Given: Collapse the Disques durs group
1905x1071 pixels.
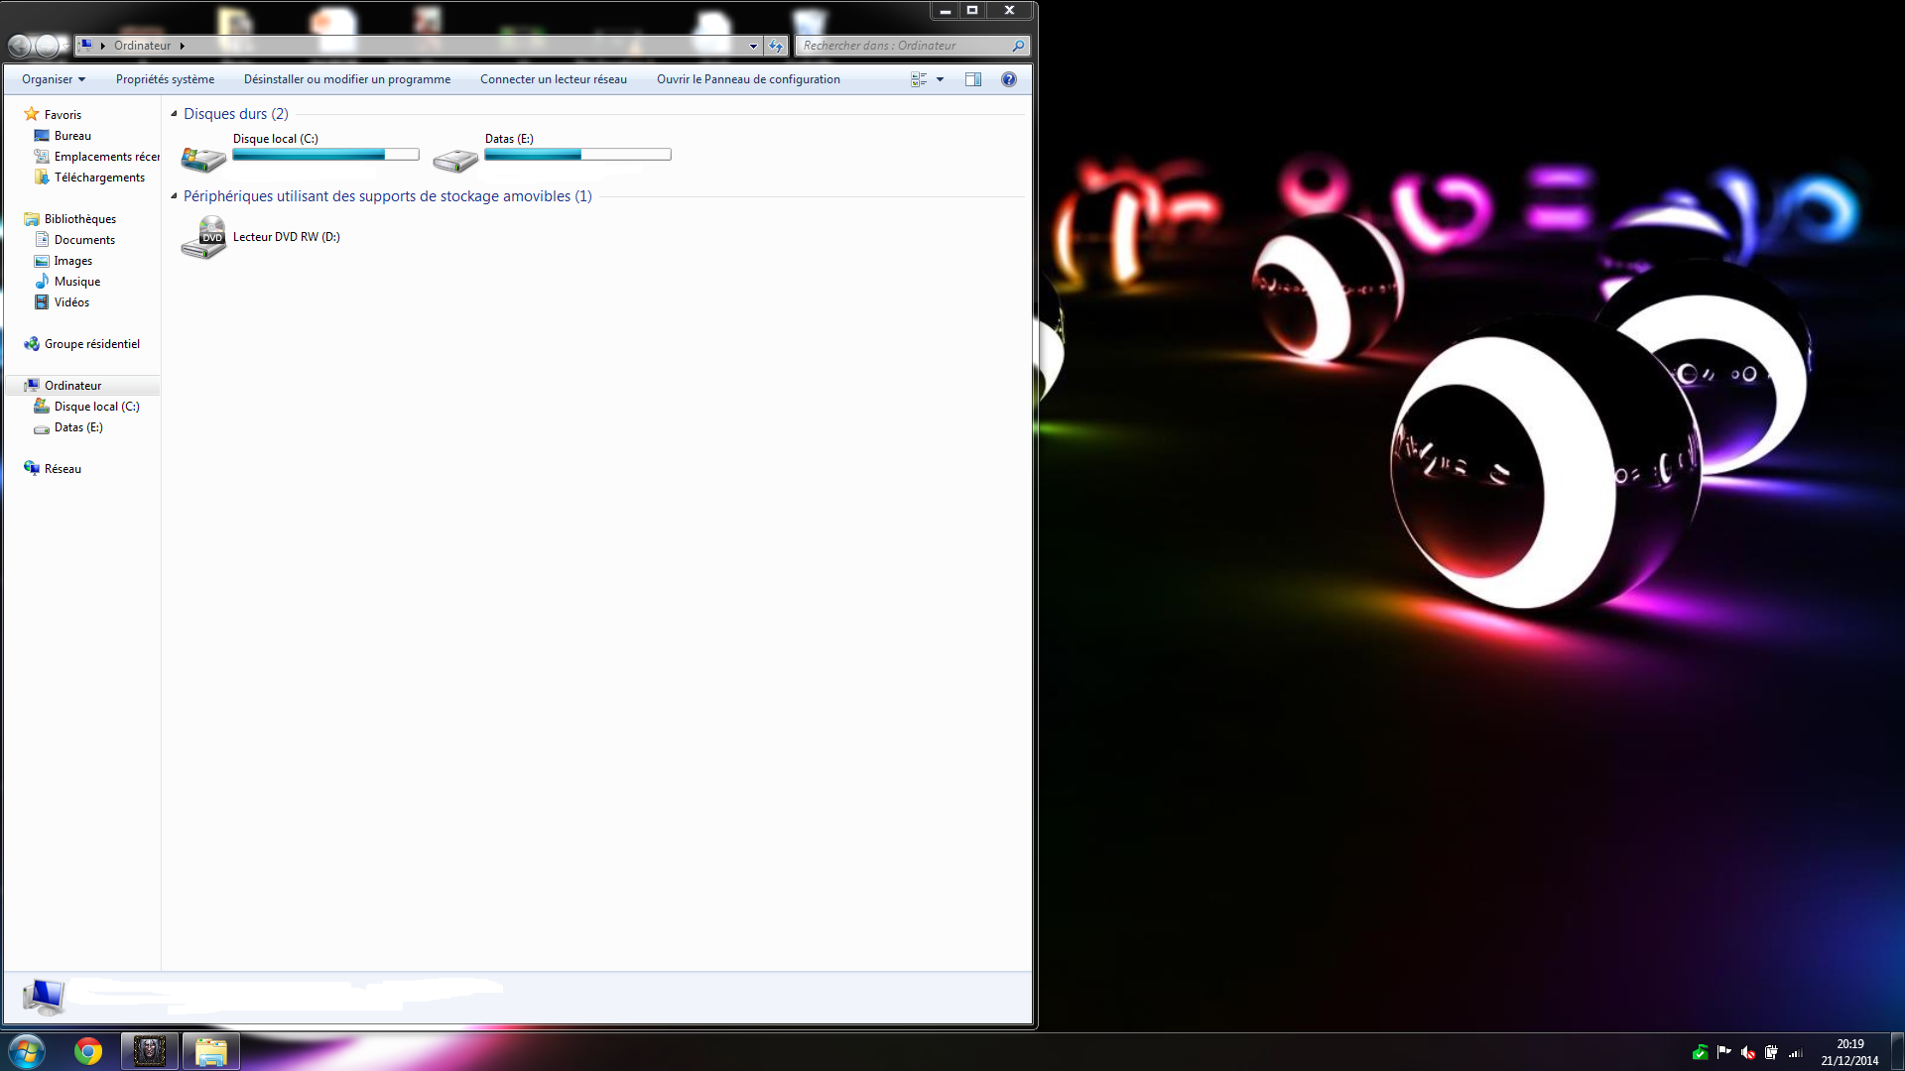Looking at the screenshot, I should [174, 114].
